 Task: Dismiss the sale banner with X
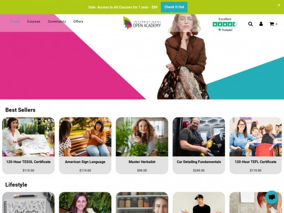click(x=279, y=5)
